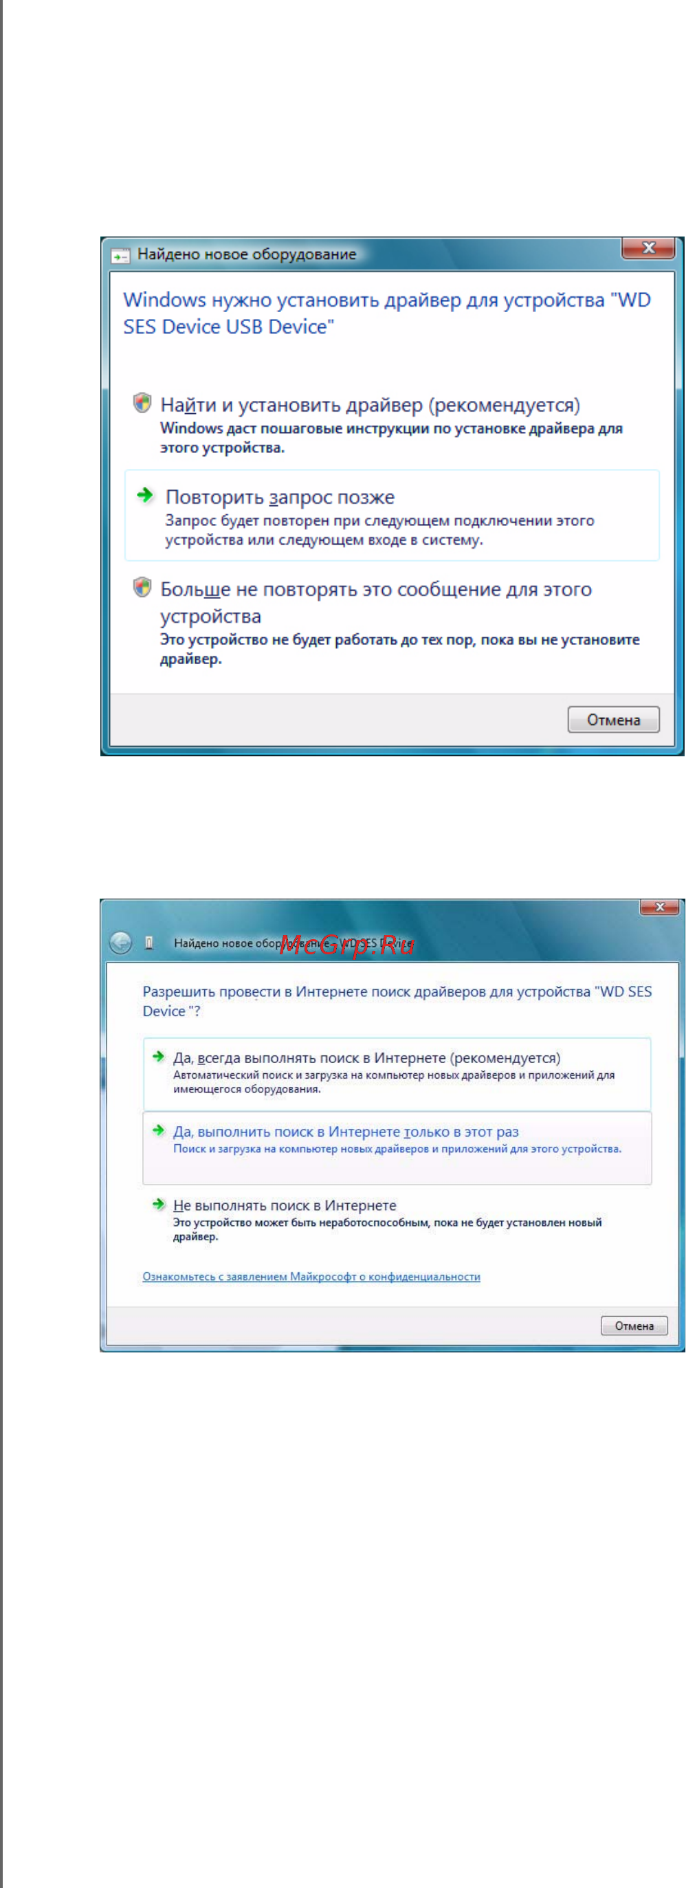Click question text 'Разрешить провести в Интернете поиск'
Viewport: 686px width, 1888px height.
[397, 1001]
